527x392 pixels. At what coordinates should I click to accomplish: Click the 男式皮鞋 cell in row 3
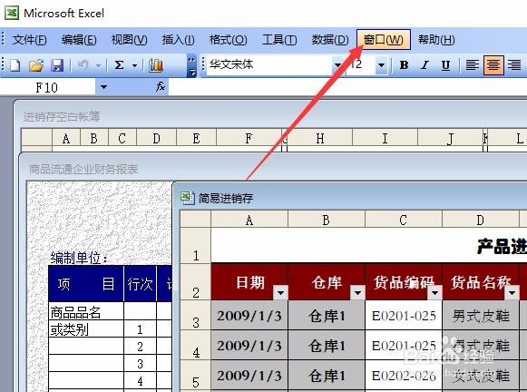481,316
